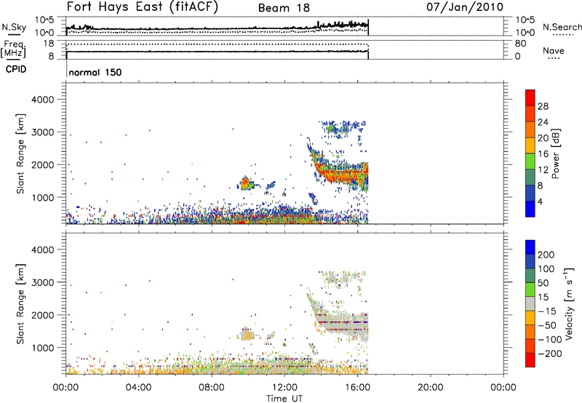The image size is (582, 403).
Task: Click the "15" Velocity colorbar label
Action: (x=543, y=298)
